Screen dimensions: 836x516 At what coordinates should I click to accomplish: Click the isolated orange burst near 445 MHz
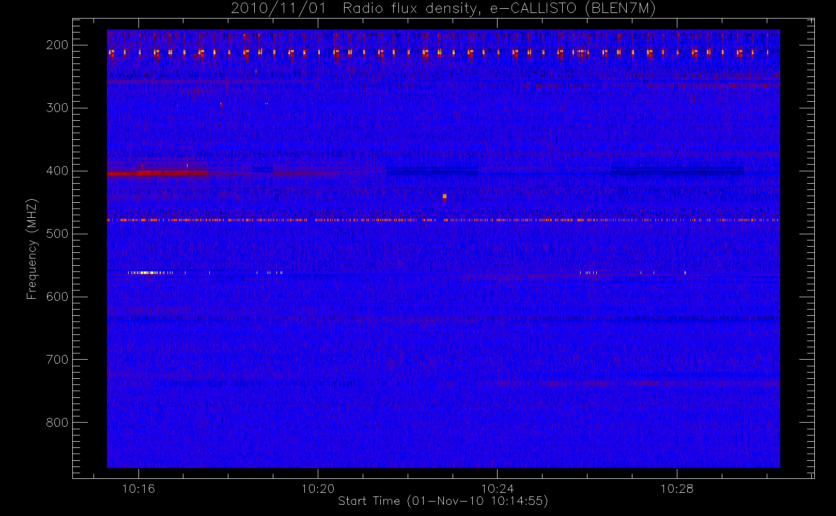[x=444, y=197]
